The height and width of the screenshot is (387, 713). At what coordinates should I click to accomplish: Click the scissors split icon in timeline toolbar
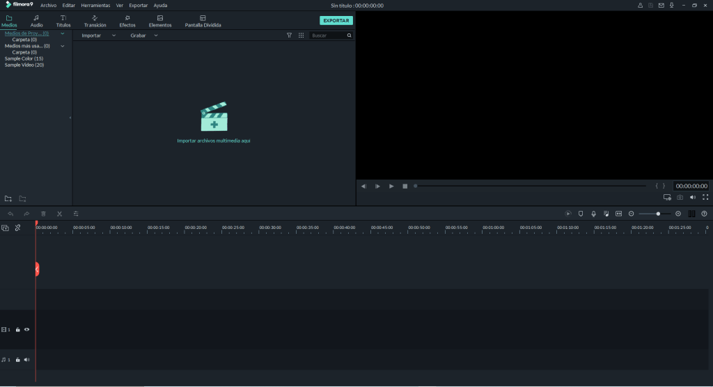(60, 214)
